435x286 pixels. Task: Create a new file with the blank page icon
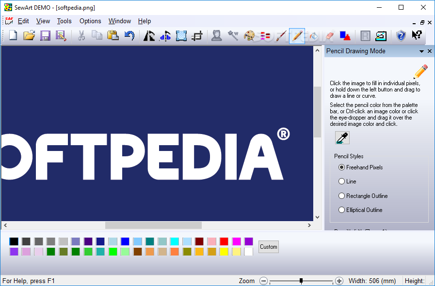click(13, 36)
